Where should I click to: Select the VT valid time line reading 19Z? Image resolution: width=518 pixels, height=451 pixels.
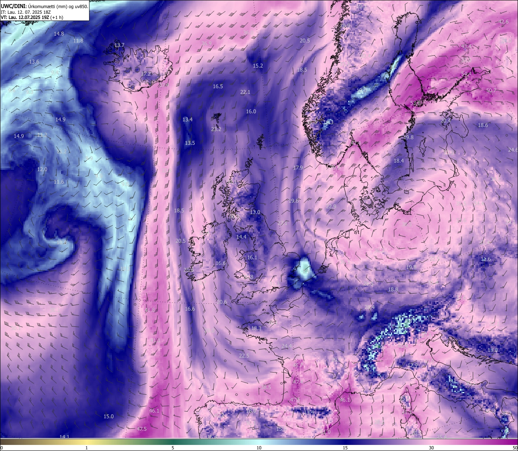32,17
